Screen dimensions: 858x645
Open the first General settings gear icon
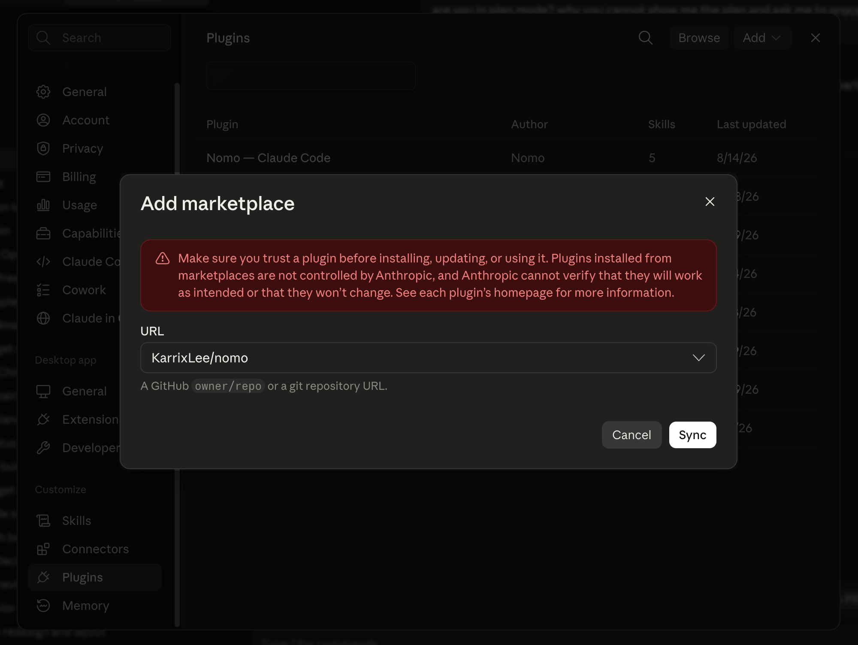43,92
